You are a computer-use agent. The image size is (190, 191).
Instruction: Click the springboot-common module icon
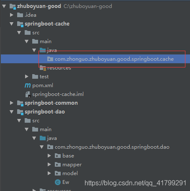[x=20, y=103]
